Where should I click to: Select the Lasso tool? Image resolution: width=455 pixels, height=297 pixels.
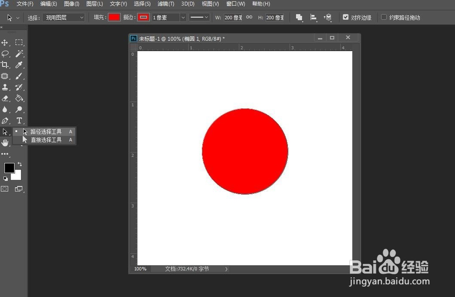pyautogui.click(x=5, y=54)
